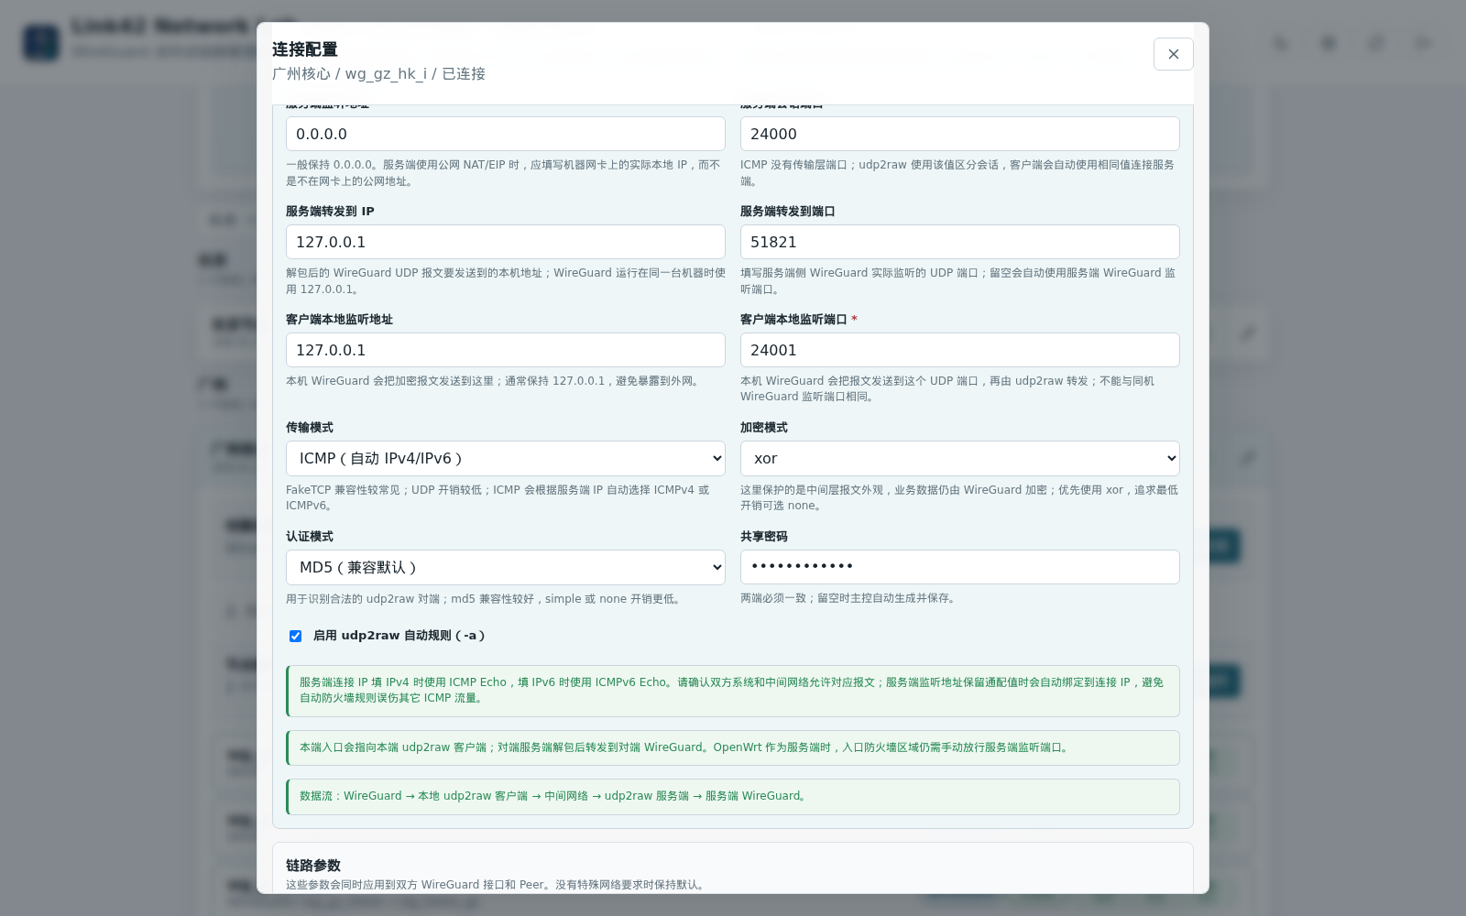Click the green note starting 数据流：WireGuard
This screenshot has height=916, width=1466.
(733, 797)
